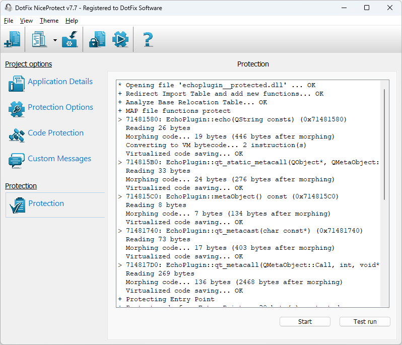This screenshot has height=345, width=402.
Task: Click the log vertical scrollbar thumb
Action: pyautogui.click(x=384, y=145)
